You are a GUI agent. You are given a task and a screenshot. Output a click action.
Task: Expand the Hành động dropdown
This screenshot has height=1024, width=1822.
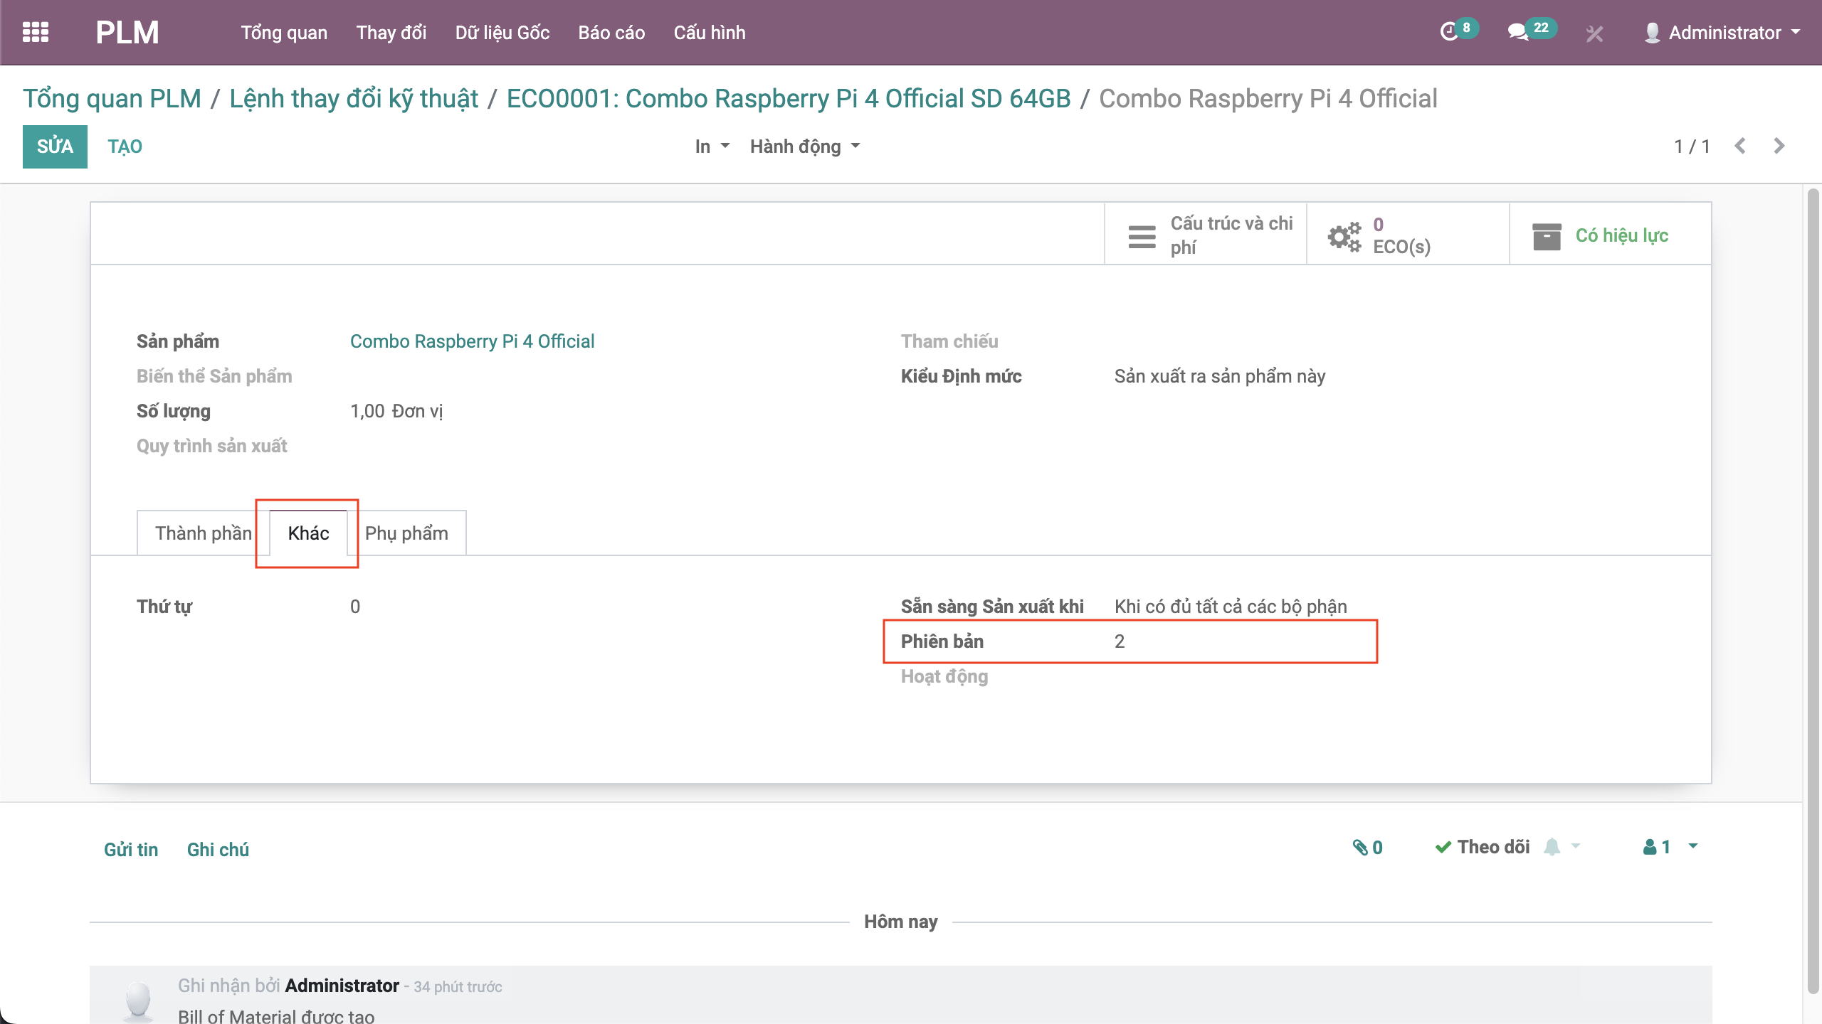pos(804,146)
